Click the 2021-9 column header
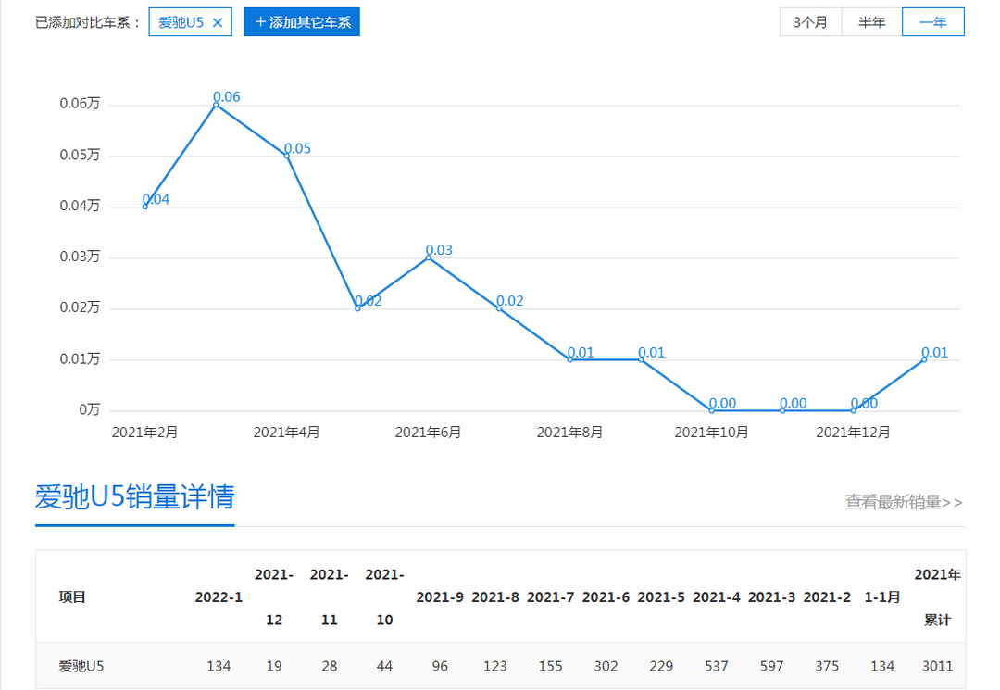This screenshot has width=1000, height=690. point(440,596)
